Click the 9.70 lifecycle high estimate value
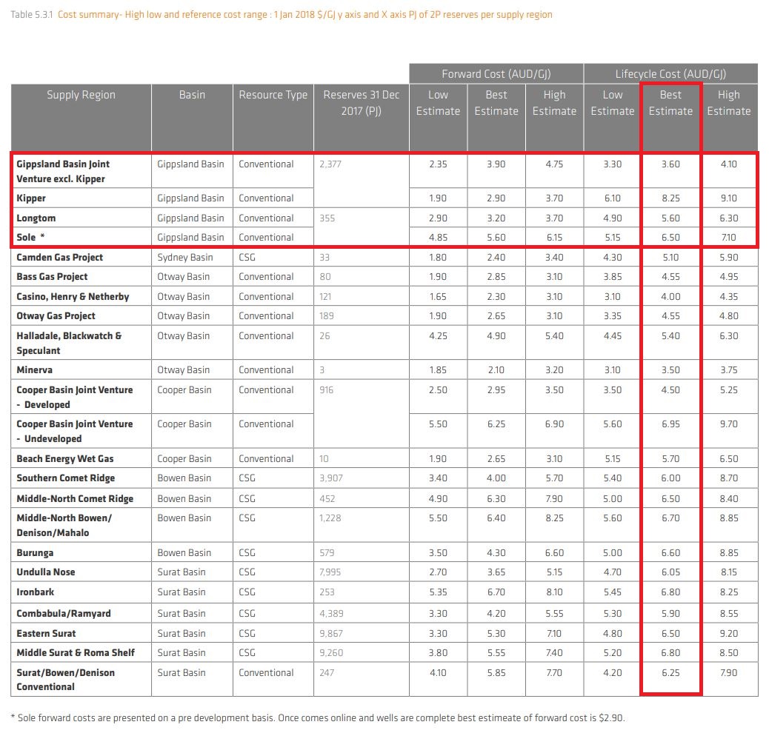The width and height of the screenshot is (769, 733). click(728, 424)
